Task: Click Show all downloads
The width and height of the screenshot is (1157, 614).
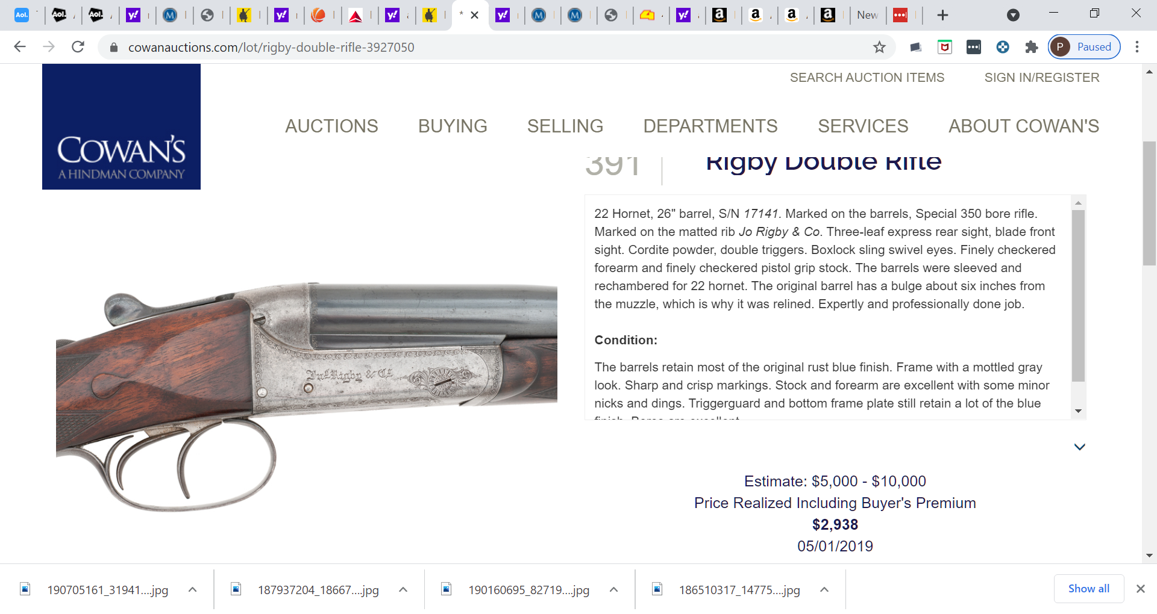Action: [x=1088, y=589]
